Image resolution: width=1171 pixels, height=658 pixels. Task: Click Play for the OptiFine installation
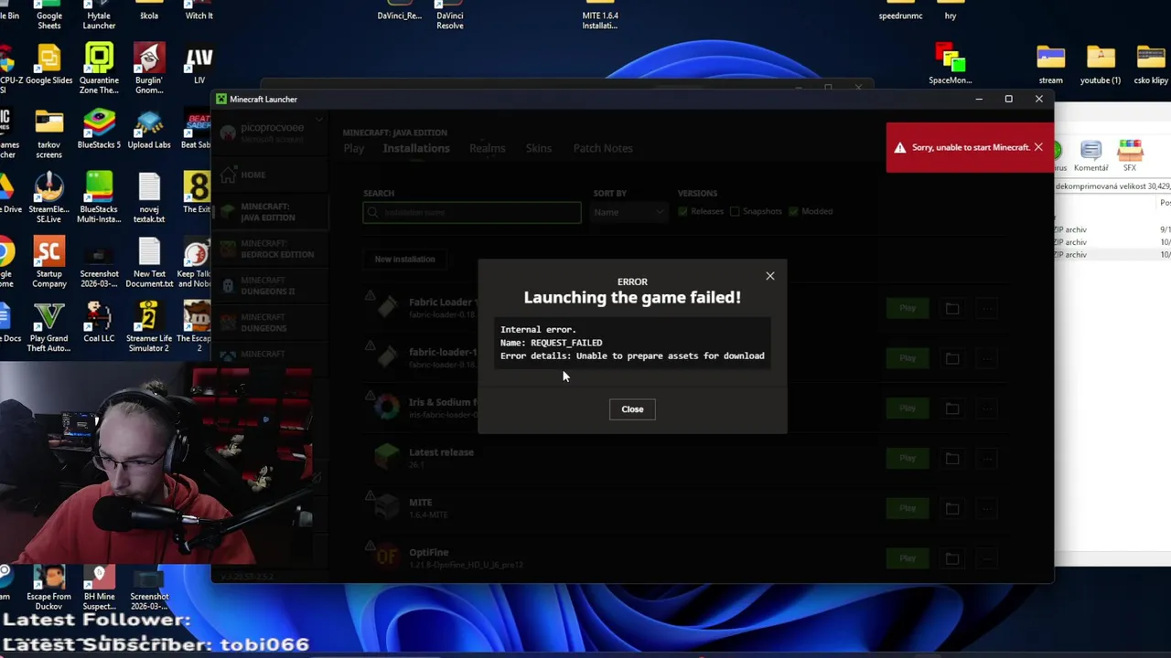coord(908,558)
